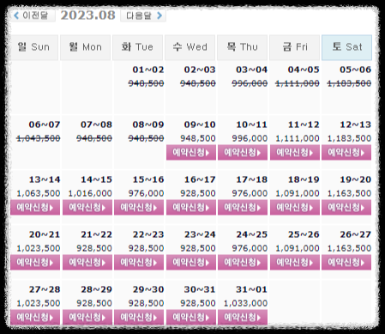The height and width of the screenshot is (334, 385).
Task: Click price 1,023,500 under 20~21
Action: 39,248
